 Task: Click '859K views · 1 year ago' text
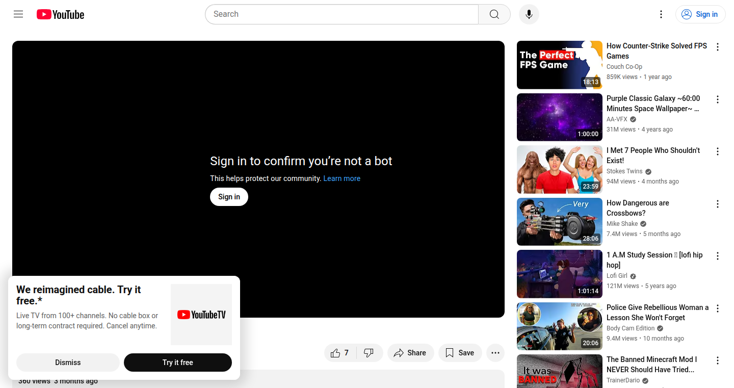(x=639, y=77)
